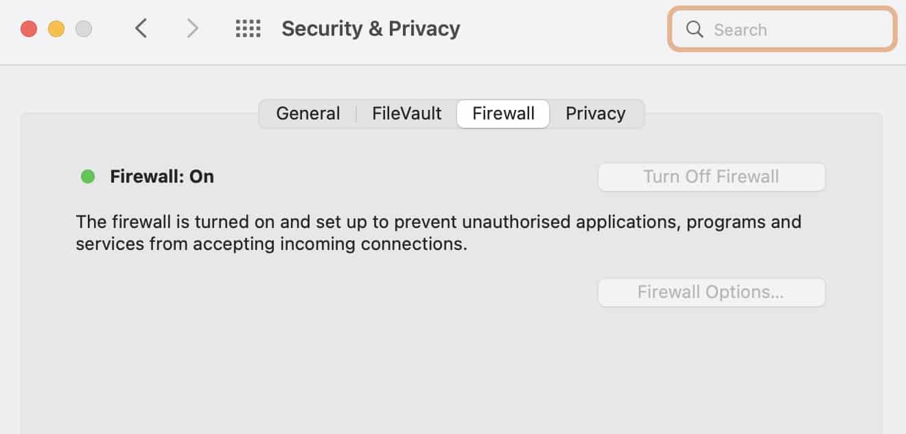Show all preferences via the grid icon
Viewport: 906px width, 434px height.
248,28
